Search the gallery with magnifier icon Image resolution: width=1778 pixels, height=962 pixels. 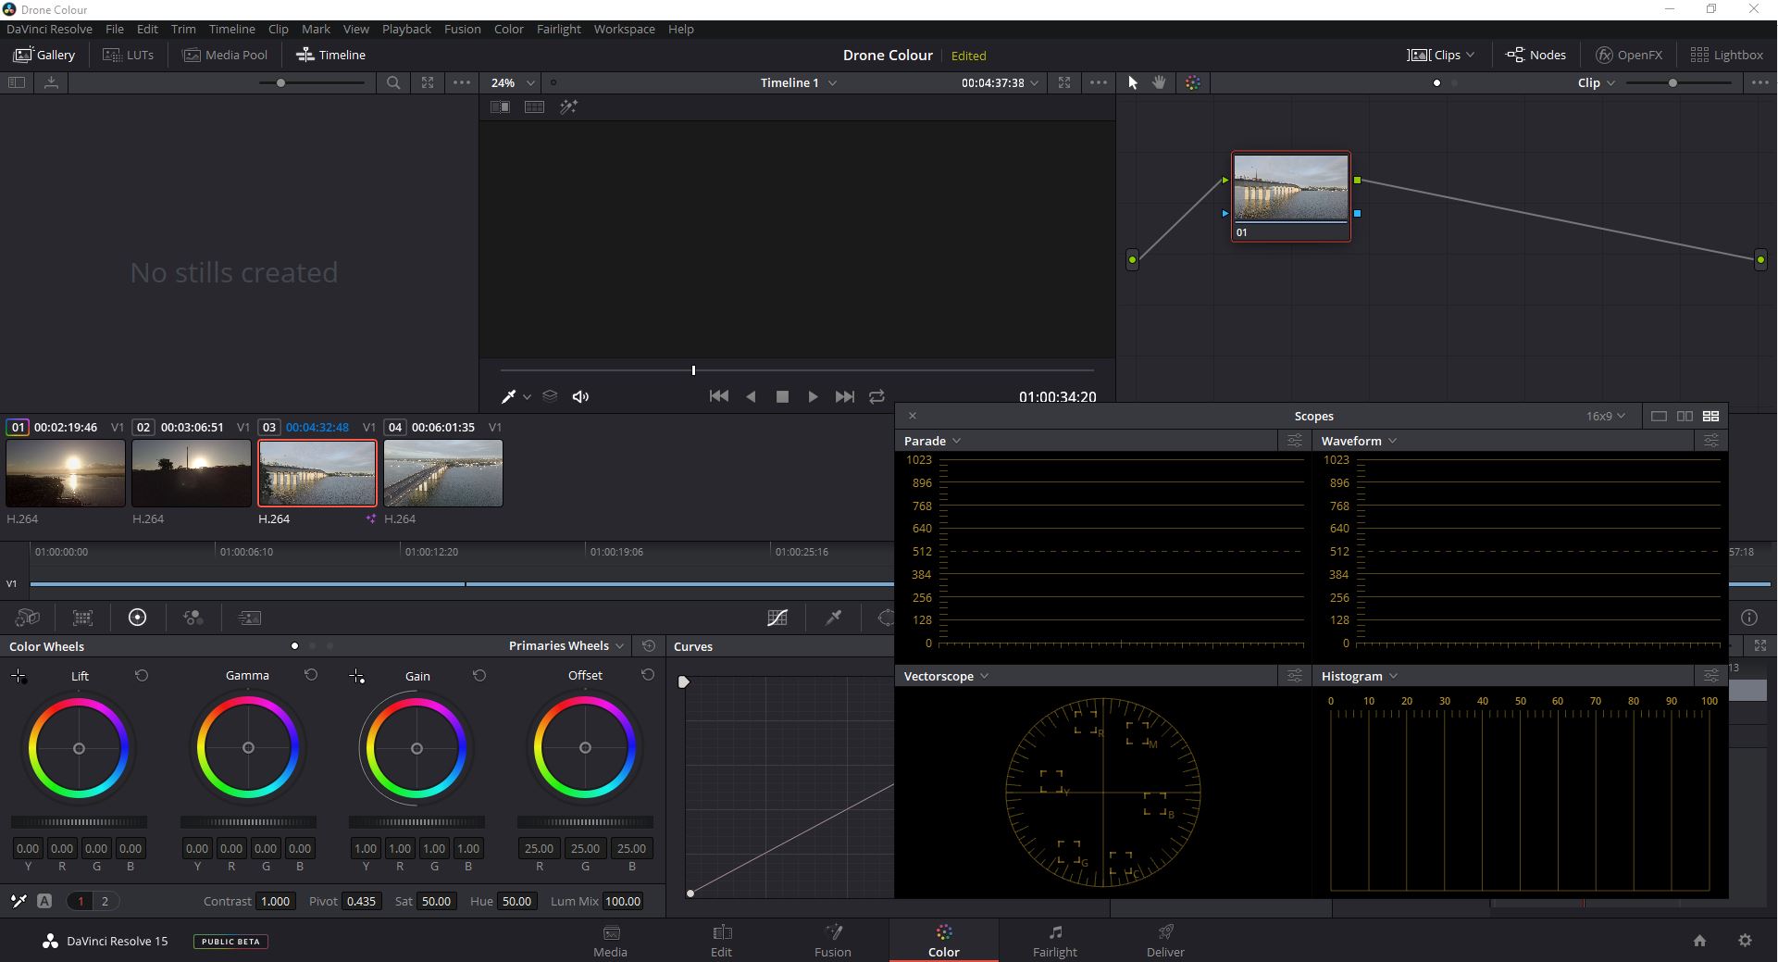(x=393, y=82)
